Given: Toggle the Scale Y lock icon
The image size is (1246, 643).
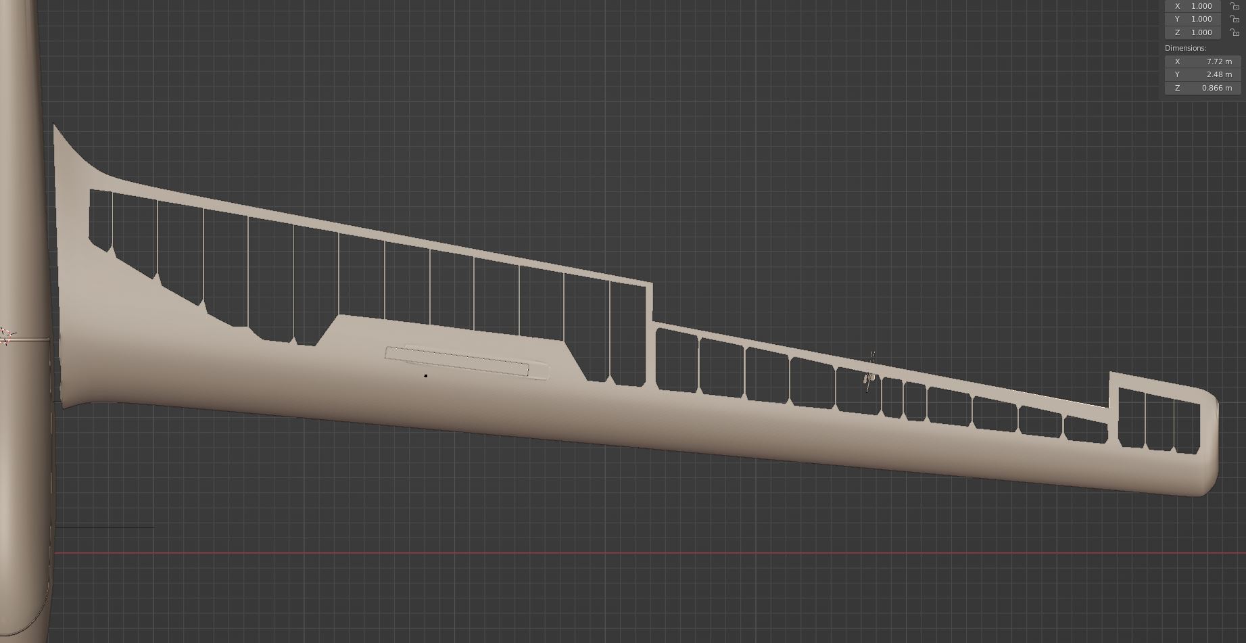Looking at the screenshot, I should pyautogui.click(x=1234, y=19).
